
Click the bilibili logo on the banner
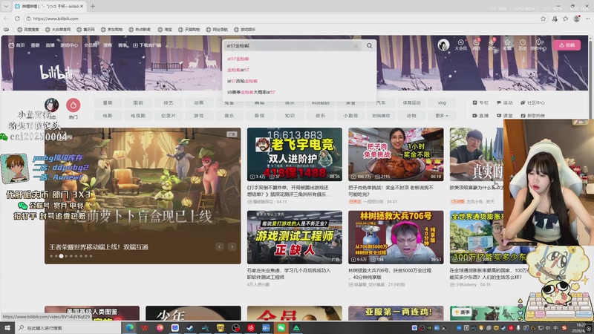coord(56,71)
